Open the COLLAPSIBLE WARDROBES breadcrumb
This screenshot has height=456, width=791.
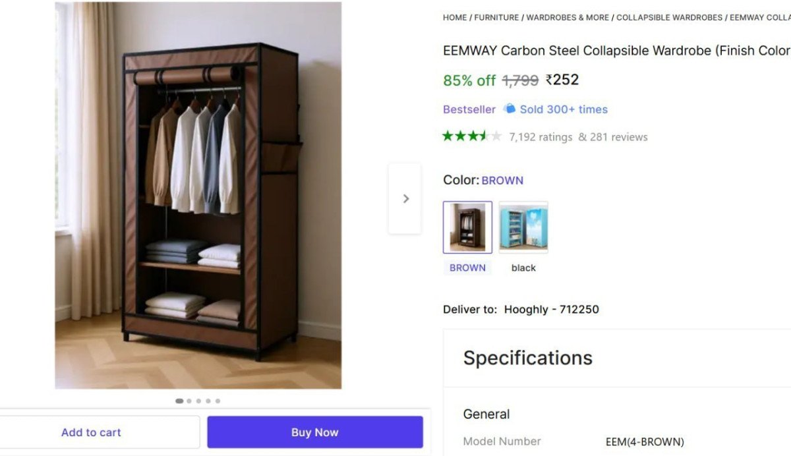(669, 18)
